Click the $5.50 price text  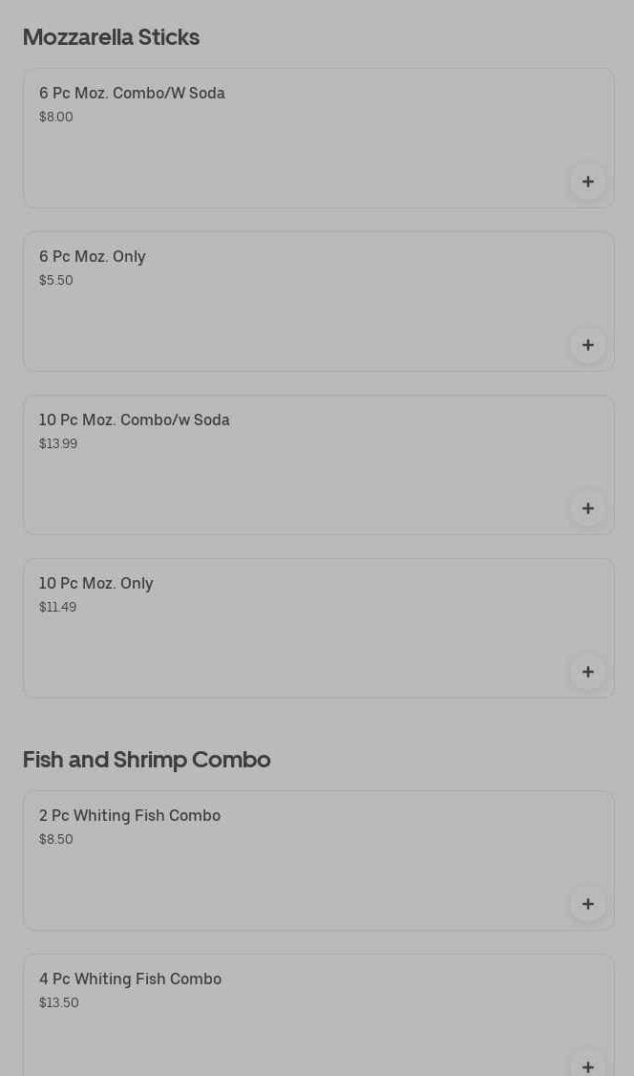tap(55, 280)
